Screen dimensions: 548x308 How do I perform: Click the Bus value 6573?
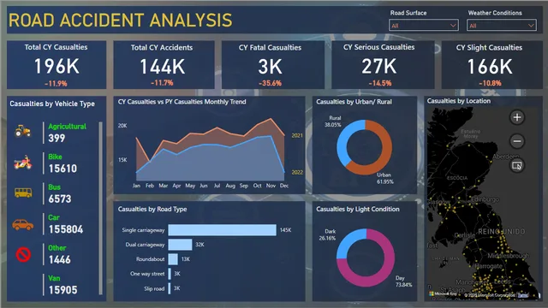(60, 199)
